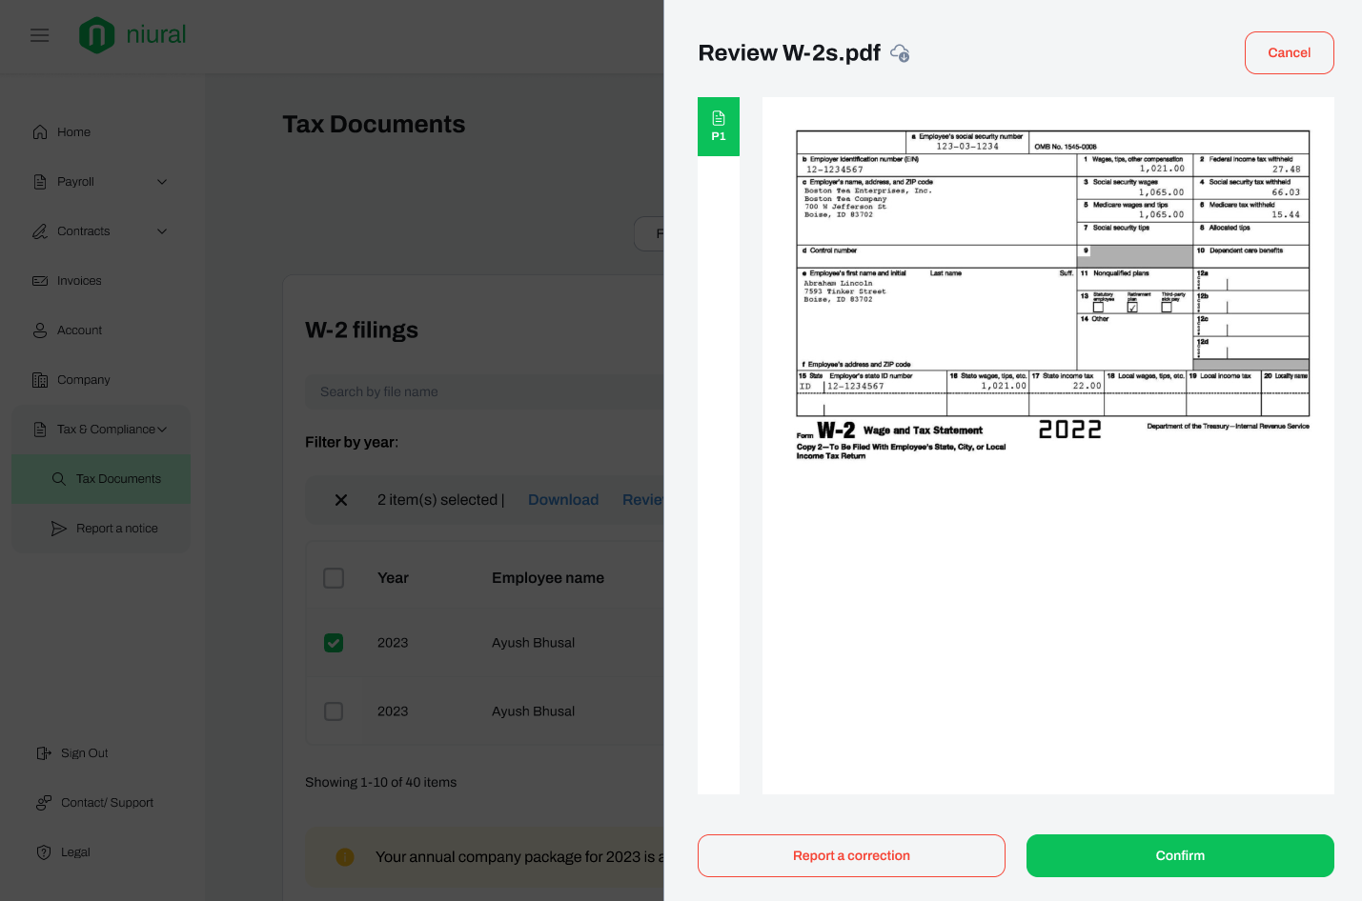
Task: Click the Invoices icon in sidebar
Action: (40, 281)
